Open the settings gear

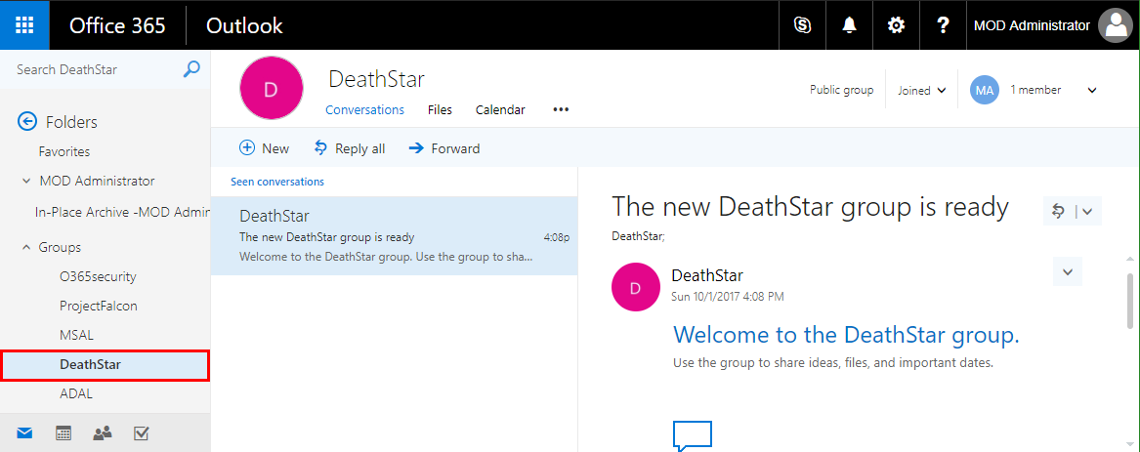(896, 25)
